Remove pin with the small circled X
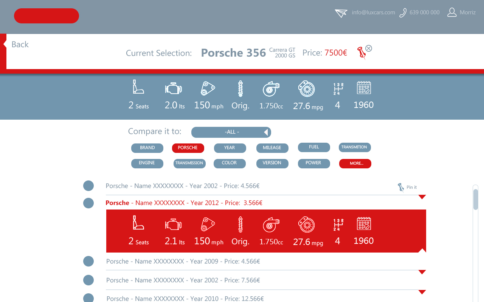Viewport: 484px width, 302px height. 369,48
